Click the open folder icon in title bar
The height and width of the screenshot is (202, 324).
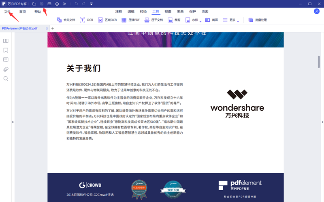pos(34,4)
